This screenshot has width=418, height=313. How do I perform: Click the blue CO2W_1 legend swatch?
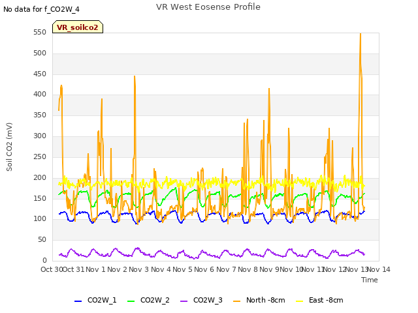coord(78,301)
